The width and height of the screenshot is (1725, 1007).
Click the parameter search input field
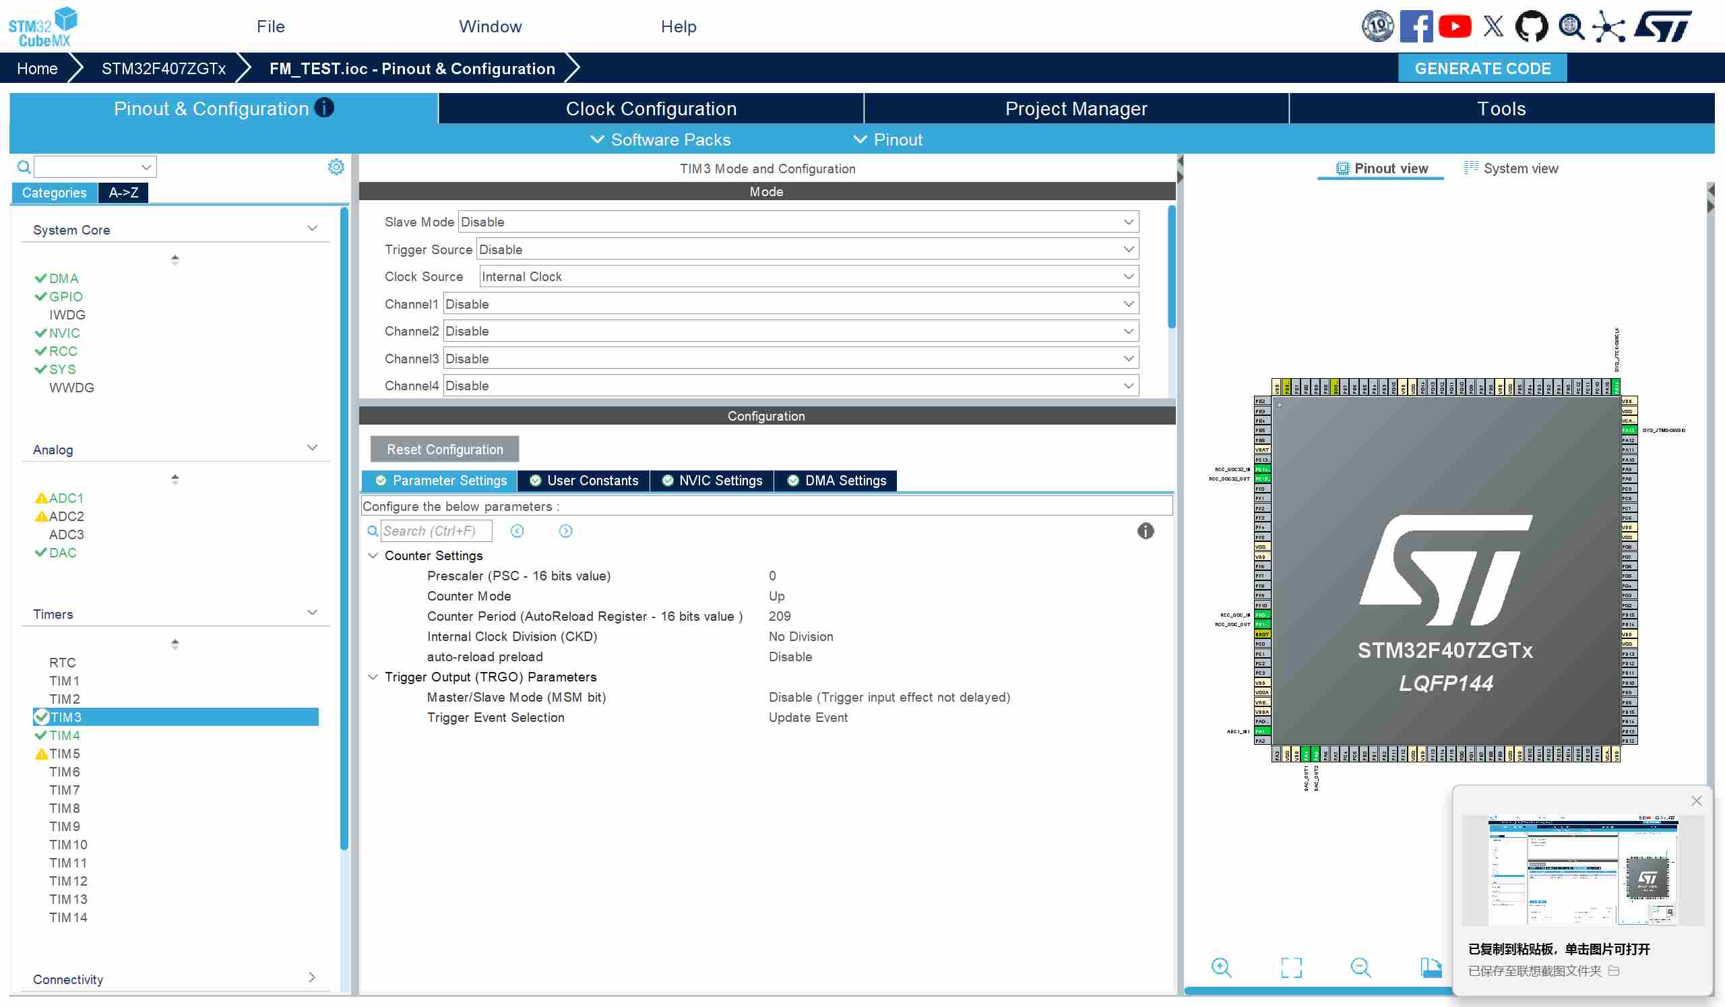coord(435,531)
